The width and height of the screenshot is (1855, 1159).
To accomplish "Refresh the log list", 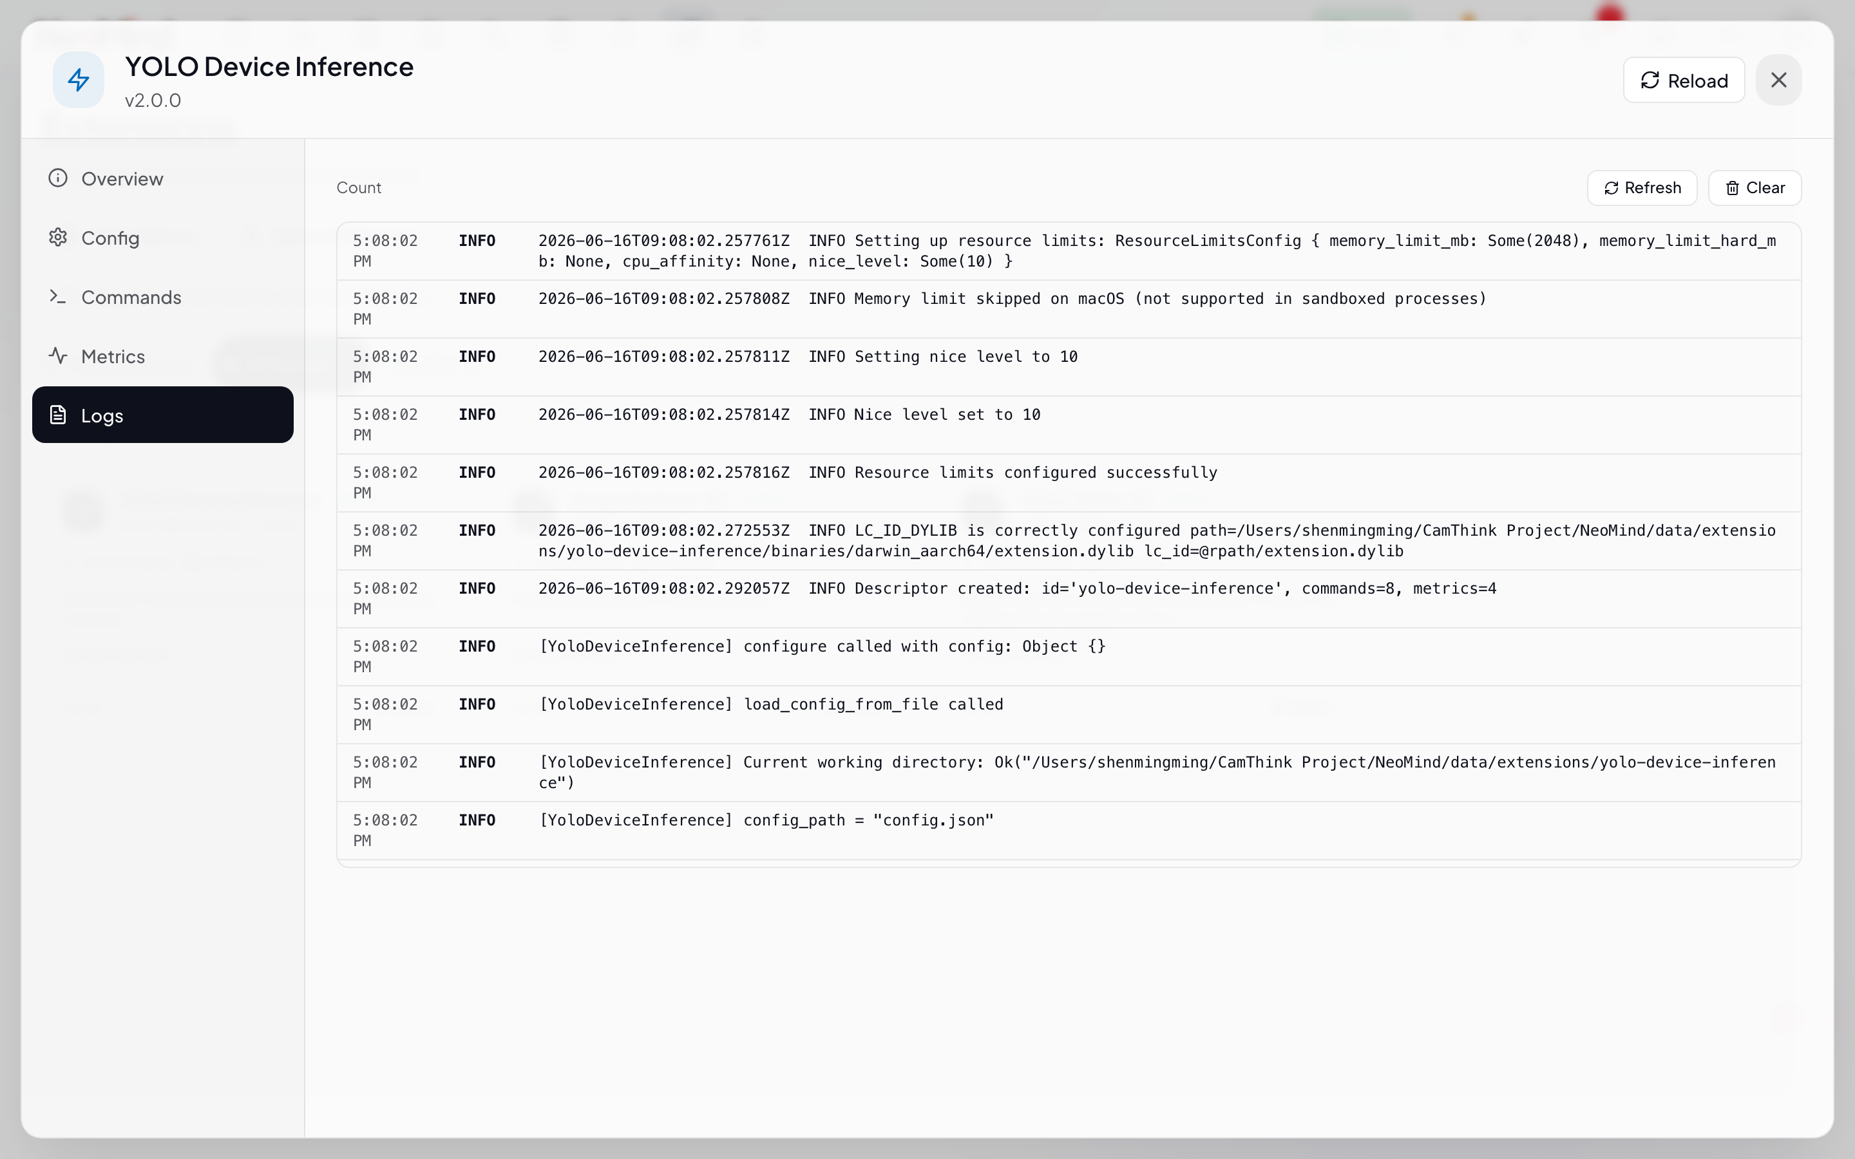I will [x=1642, y=188].
